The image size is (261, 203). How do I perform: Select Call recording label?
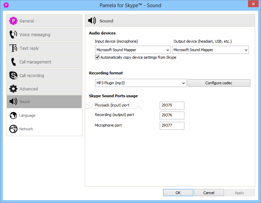coord(31,75)
